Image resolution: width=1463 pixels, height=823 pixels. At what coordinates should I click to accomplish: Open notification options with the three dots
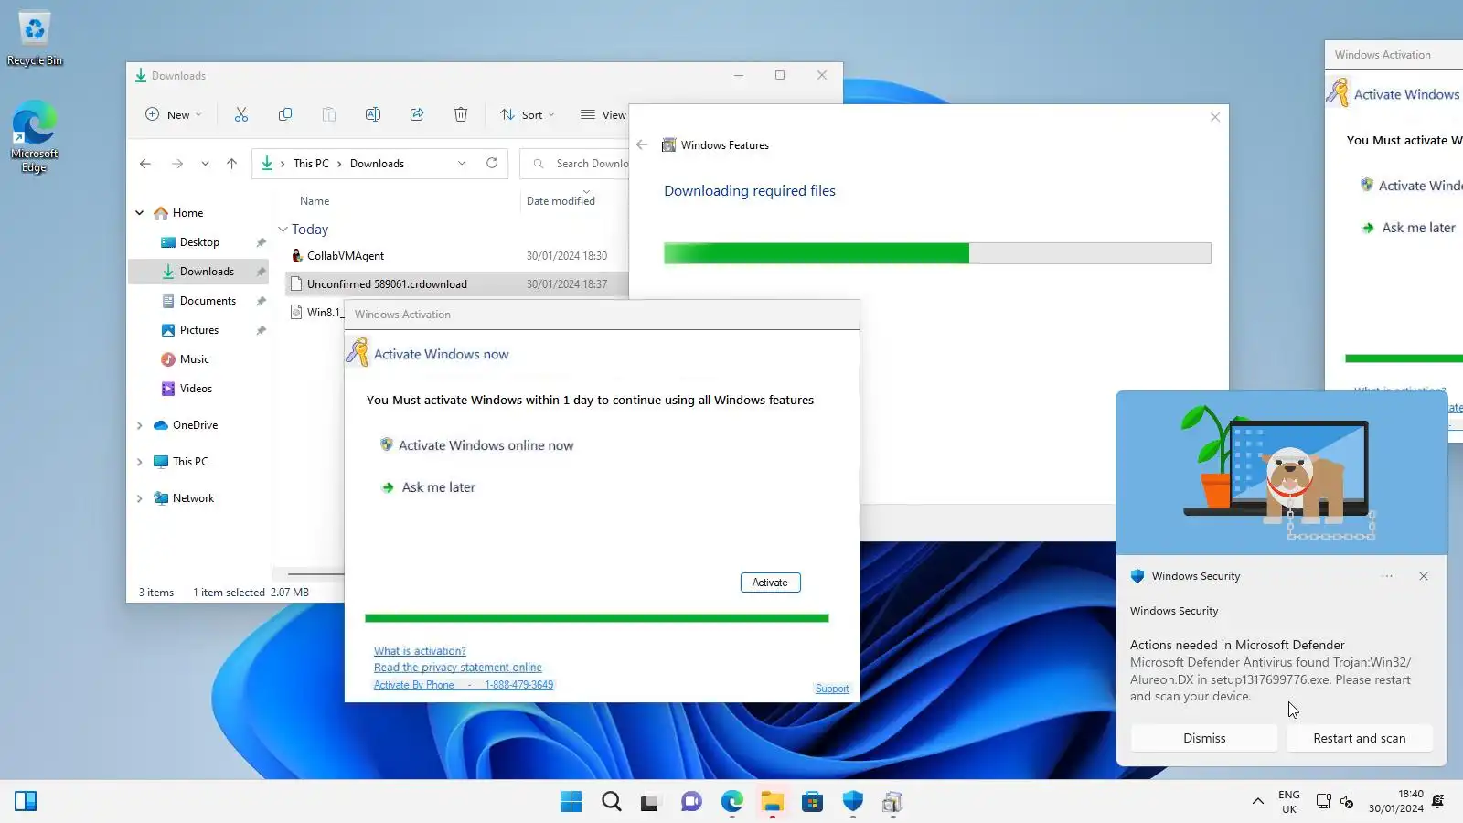(x=1387, y=576)
